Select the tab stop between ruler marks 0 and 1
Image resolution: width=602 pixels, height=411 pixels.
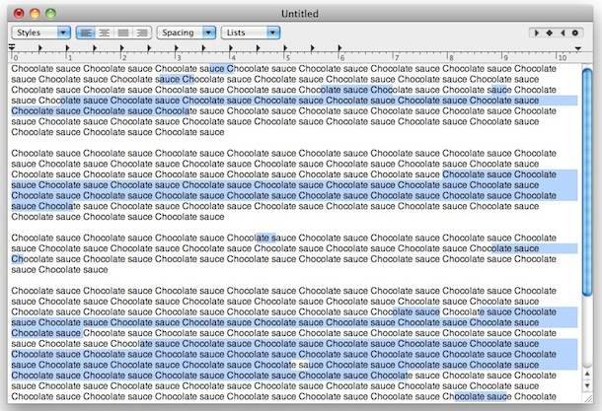40,48
